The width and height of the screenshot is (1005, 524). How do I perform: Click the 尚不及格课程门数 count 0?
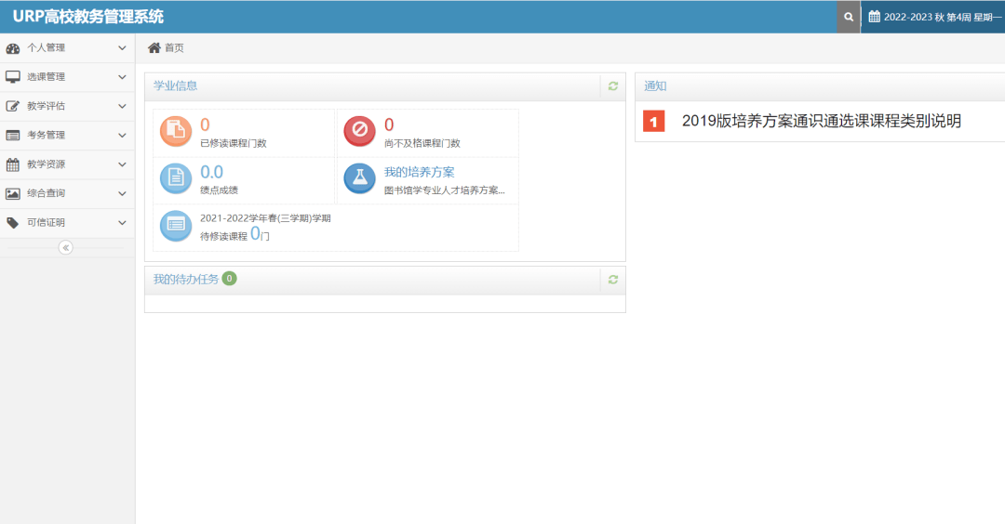(x=389, y=124)
